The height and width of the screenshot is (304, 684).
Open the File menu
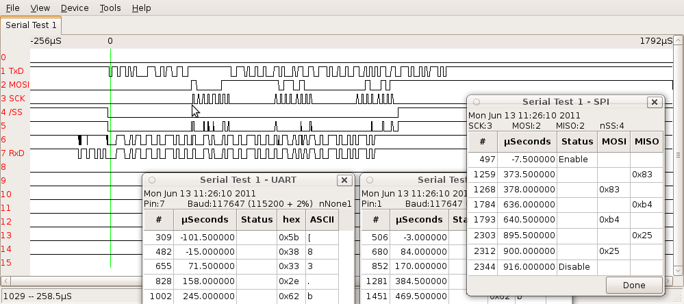point(12,8)
